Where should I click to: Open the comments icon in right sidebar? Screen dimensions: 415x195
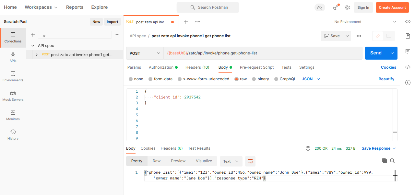tap(408, 52)
